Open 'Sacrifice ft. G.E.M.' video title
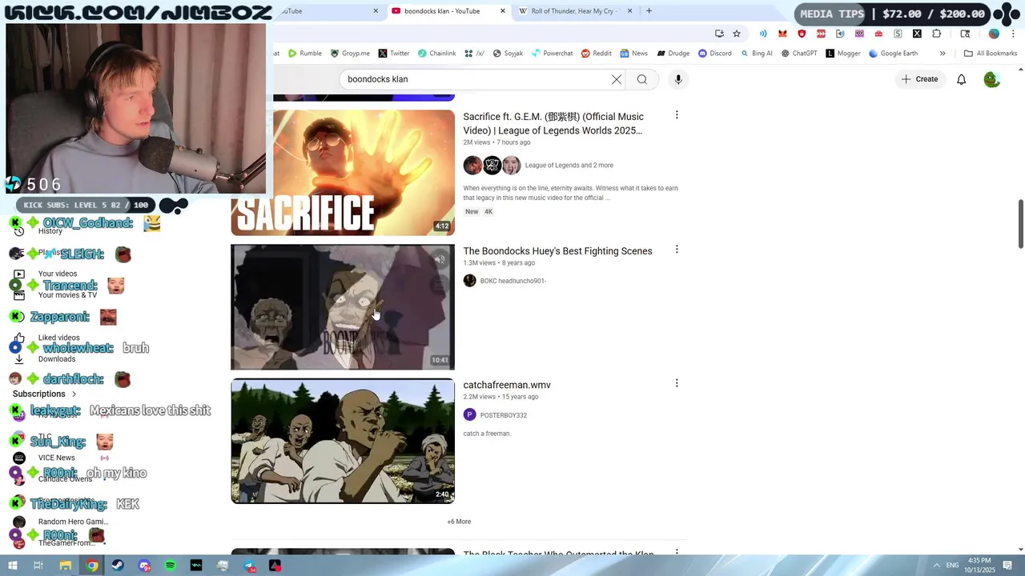Image resolution: width=1025 pixels, height=576 pixels. (x=553, y=123)
